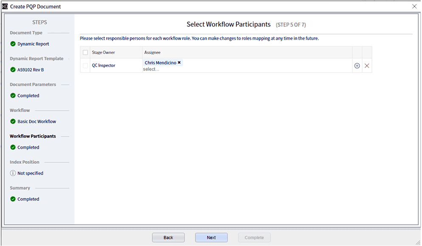The image size is (422, 246).
Task: Go to the Summary step
Action: (x=20, y=188)
